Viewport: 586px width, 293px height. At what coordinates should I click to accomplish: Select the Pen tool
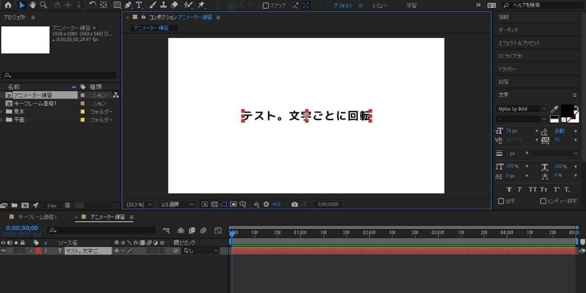[128, 5]
